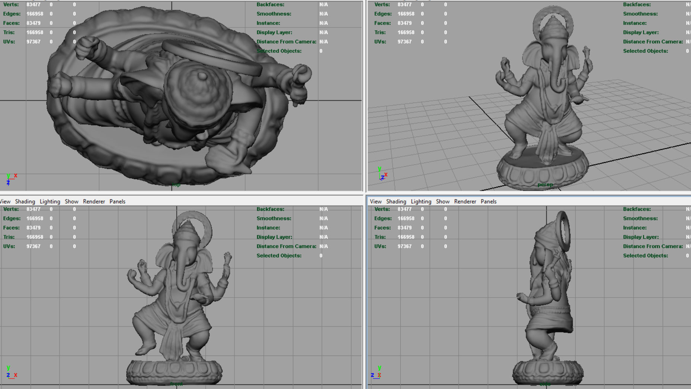Viewport: 691px width, 389px height.
Task: Click UVs value 97367 in top viewport HUD
Action: point(33,42)
